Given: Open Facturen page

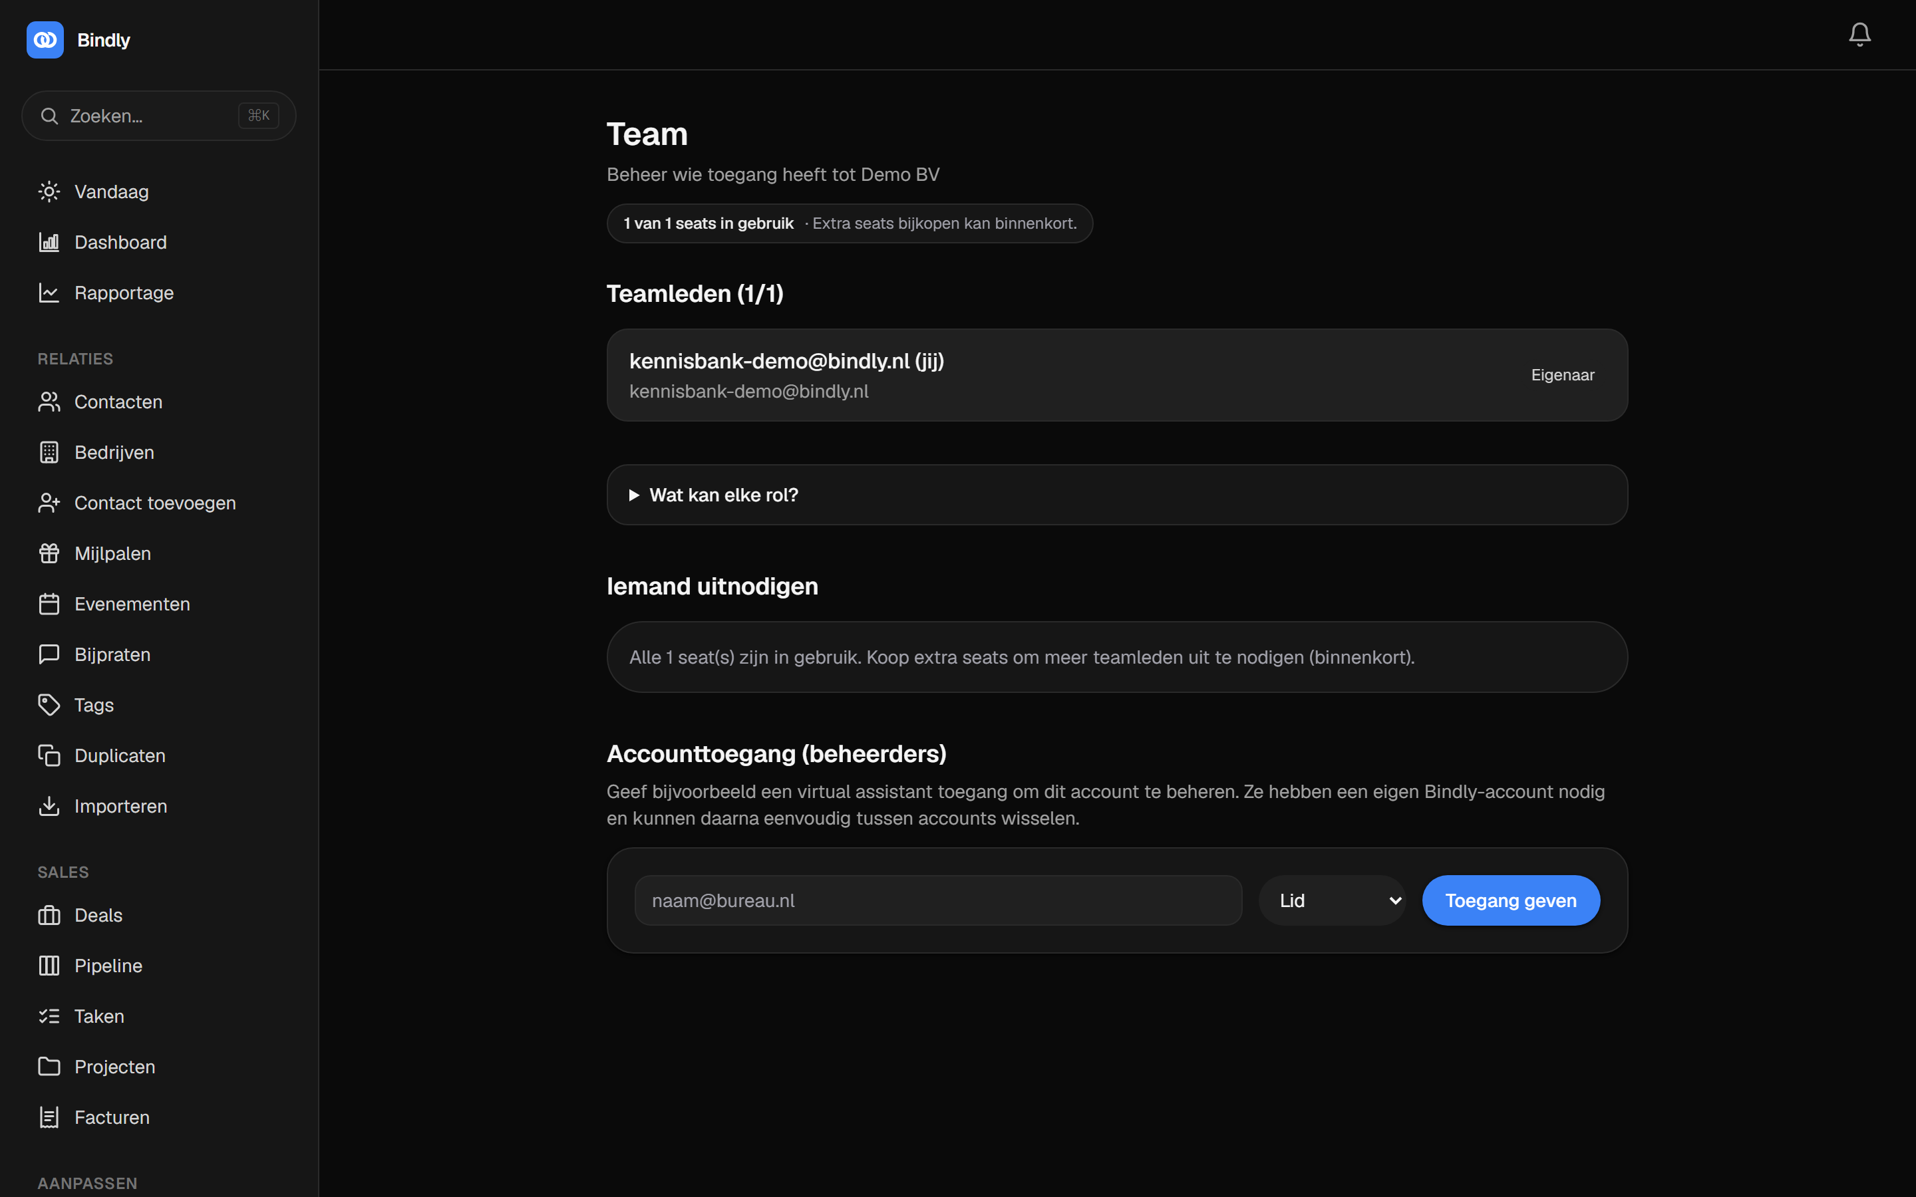Looking at the screenshot, I should coord(158,1118).
